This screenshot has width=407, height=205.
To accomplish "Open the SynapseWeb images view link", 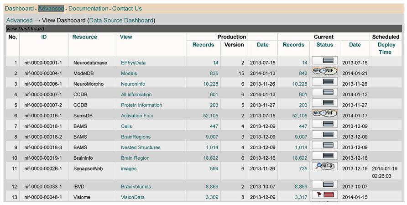I will coord(129,168).
